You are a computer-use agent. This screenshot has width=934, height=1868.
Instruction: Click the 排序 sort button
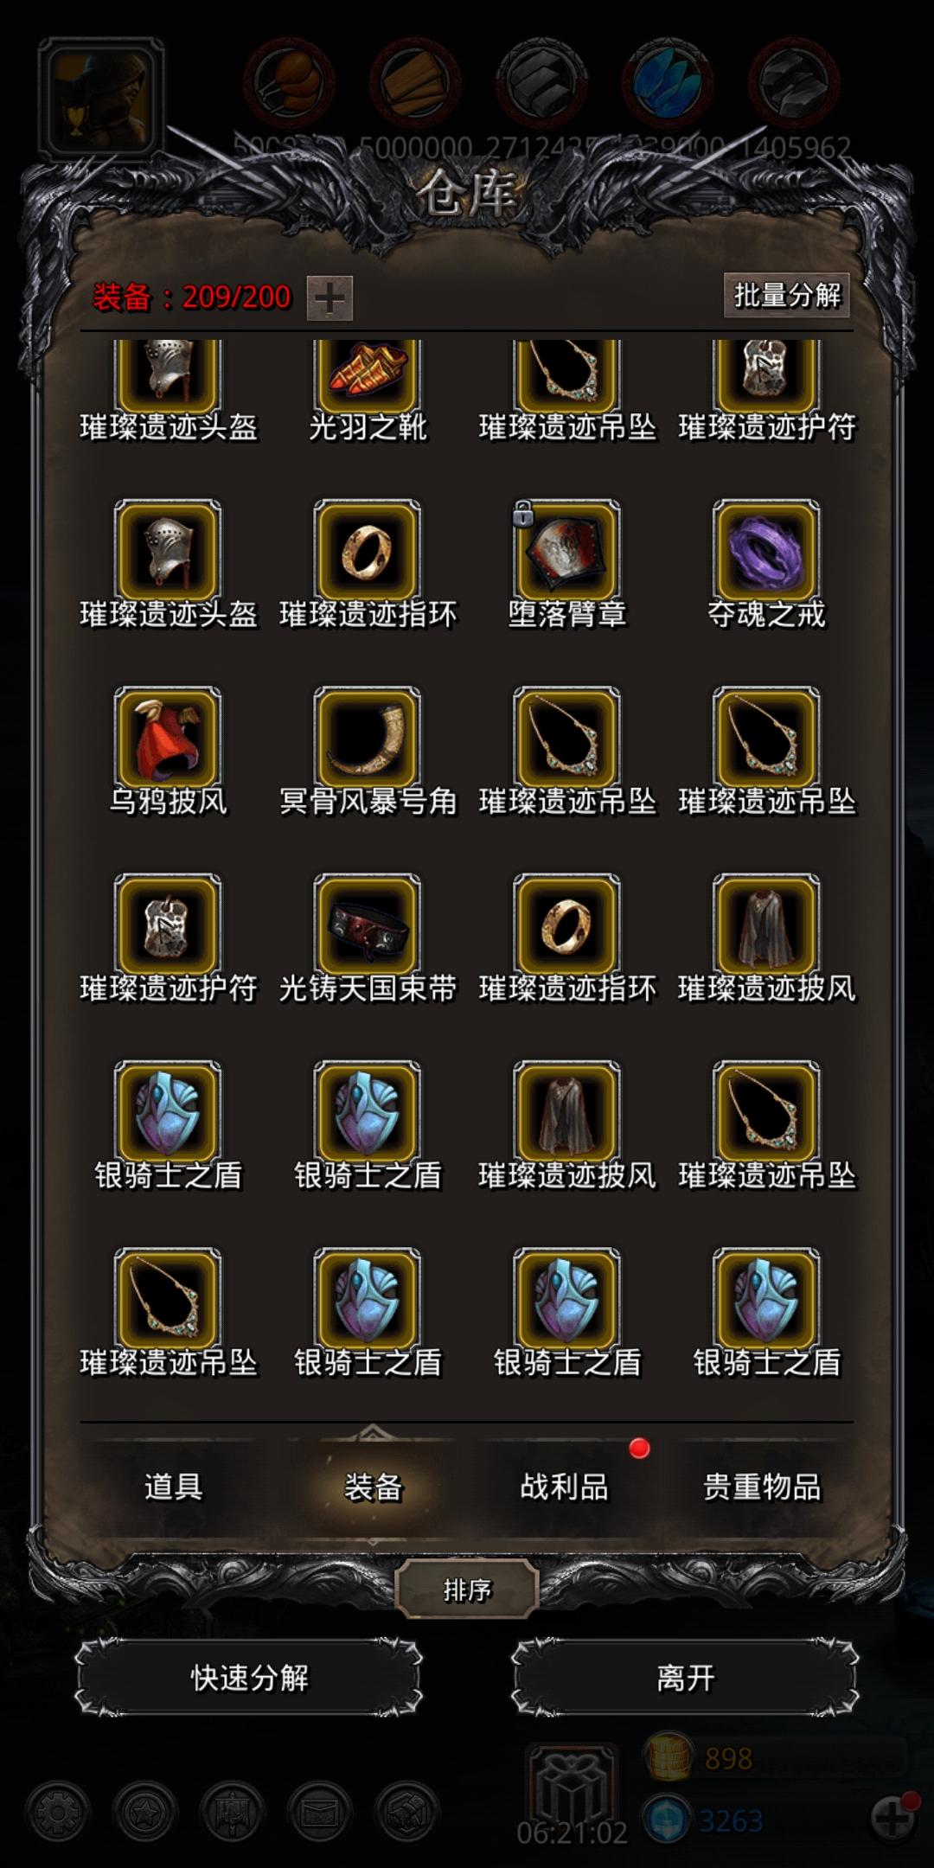point(467,1590)
